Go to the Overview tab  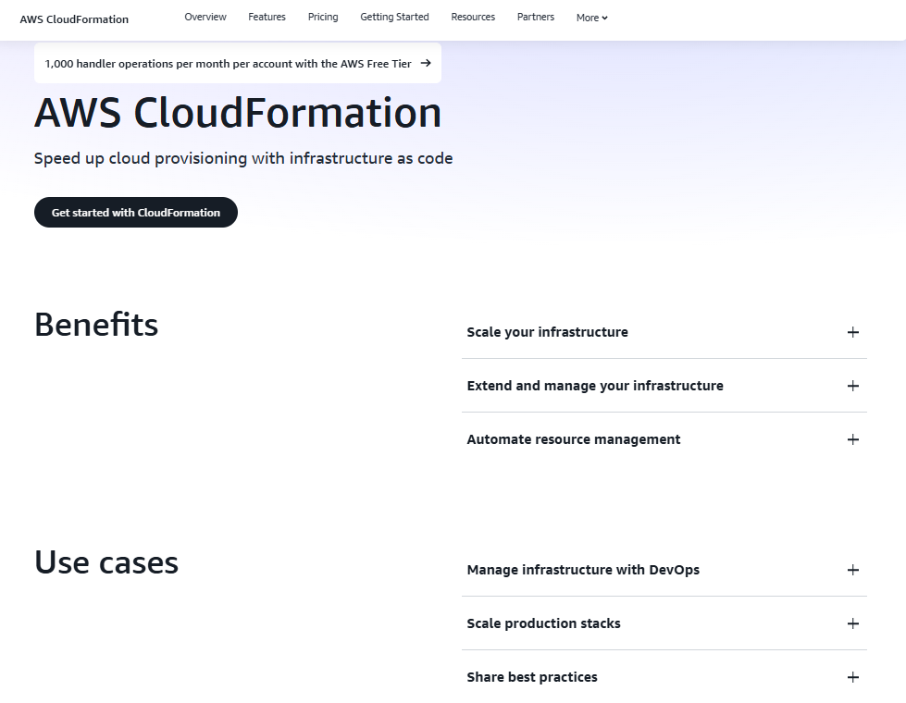[x=205, y=18]
